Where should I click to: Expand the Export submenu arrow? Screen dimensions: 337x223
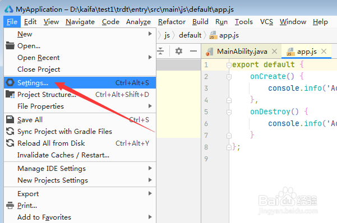tap(150, 193)
